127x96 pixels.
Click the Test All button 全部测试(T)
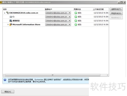(116, 9)
